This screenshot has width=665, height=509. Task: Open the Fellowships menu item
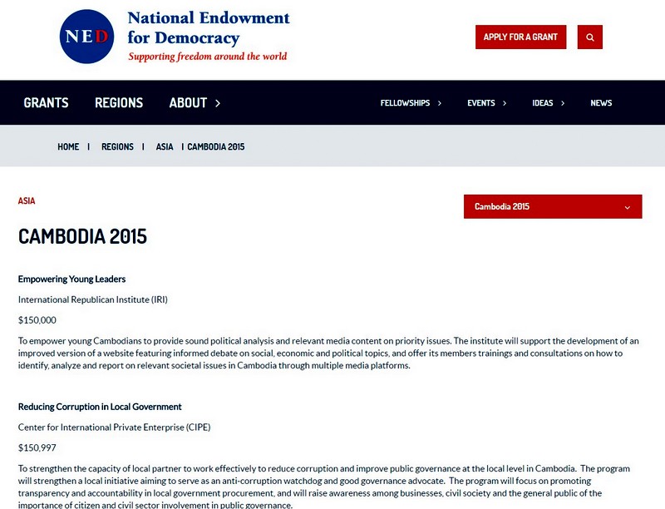405,103
